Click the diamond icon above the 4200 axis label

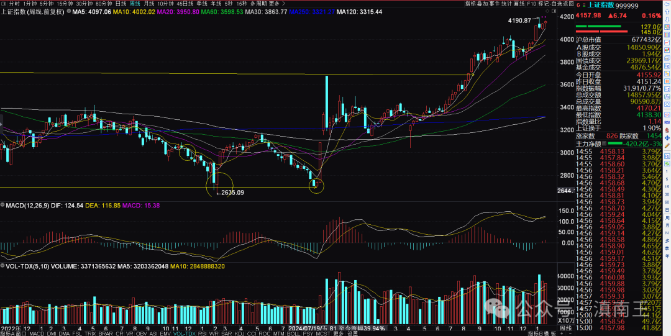coord(547,11)
